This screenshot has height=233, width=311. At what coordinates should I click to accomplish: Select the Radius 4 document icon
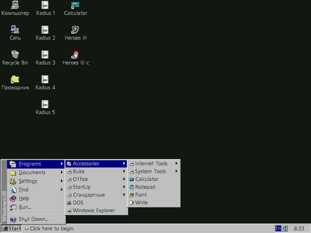(x=45, y=83)
